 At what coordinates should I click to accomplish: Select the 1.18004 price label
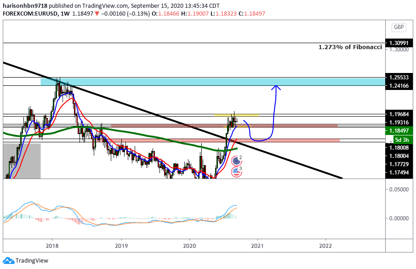pyautogui.click(x=399, y=156)
